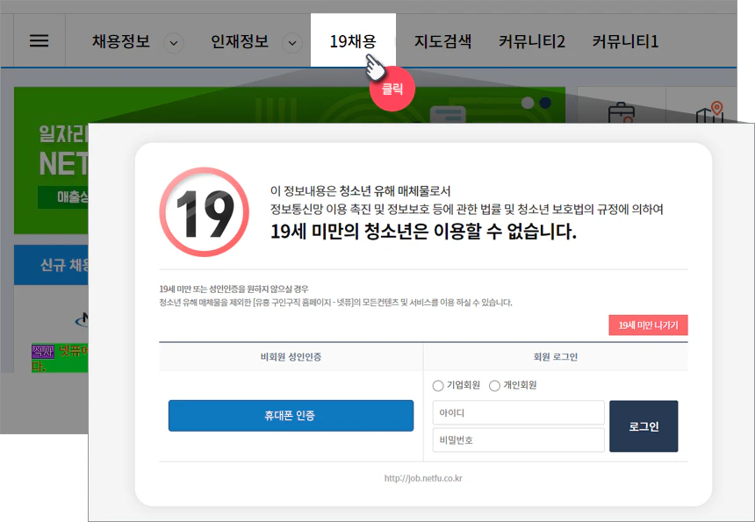Click the 19세 미만 나가기 exit button

point(649,325)
